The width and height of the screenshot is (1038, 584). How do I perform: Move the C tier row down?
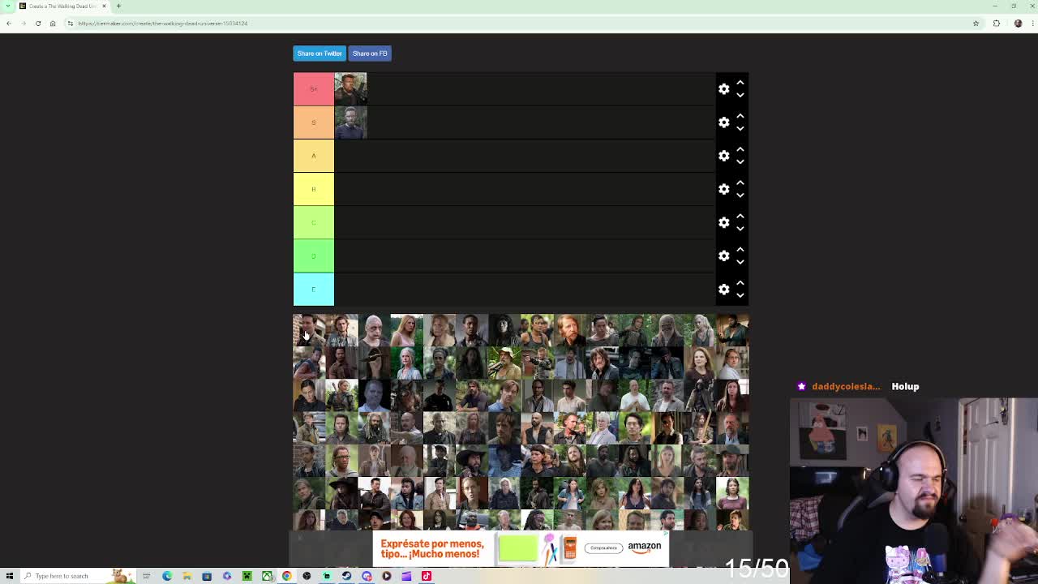740,228
